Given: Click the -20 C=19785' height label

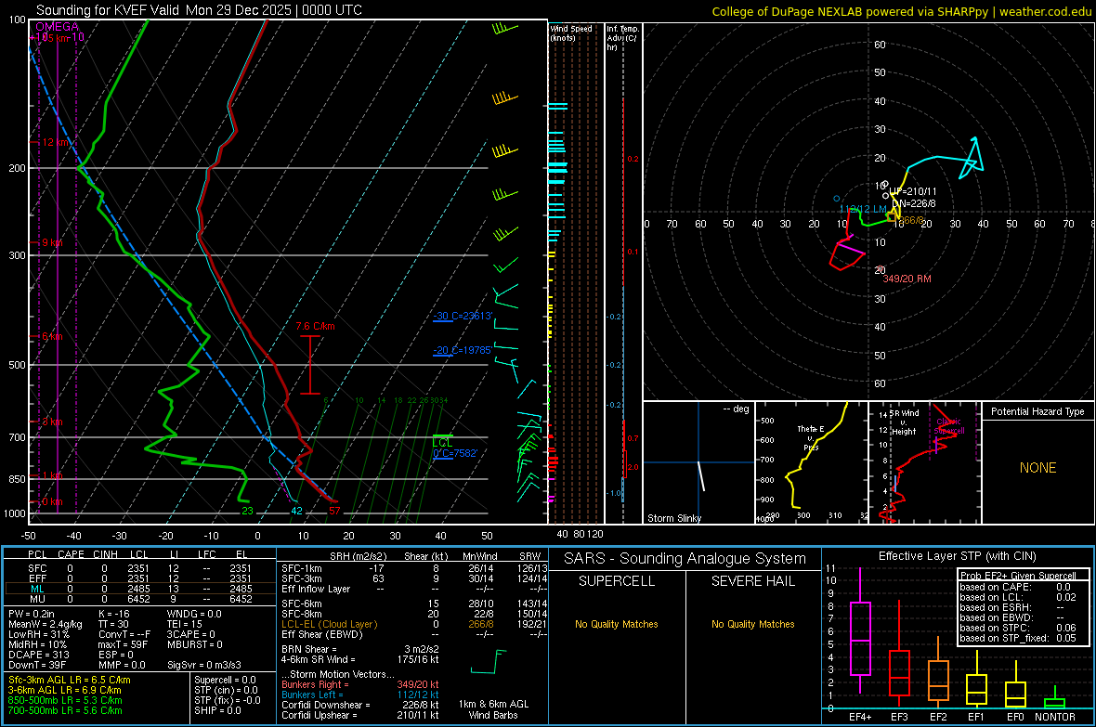Looking at the screenshot, I should (x=463, y=350).
